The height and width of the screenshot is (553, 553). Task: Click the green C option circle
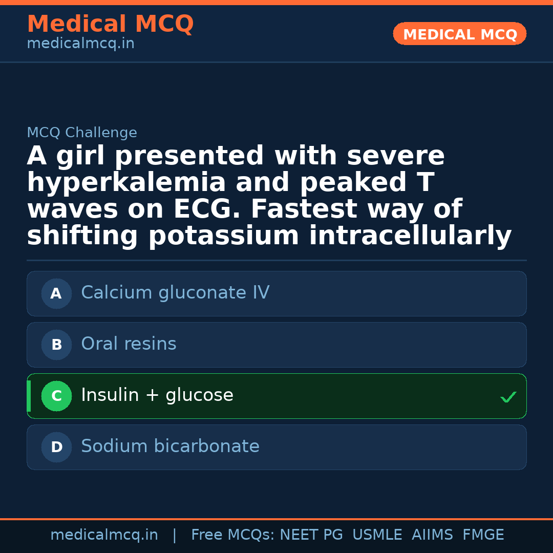pos(56,396)
